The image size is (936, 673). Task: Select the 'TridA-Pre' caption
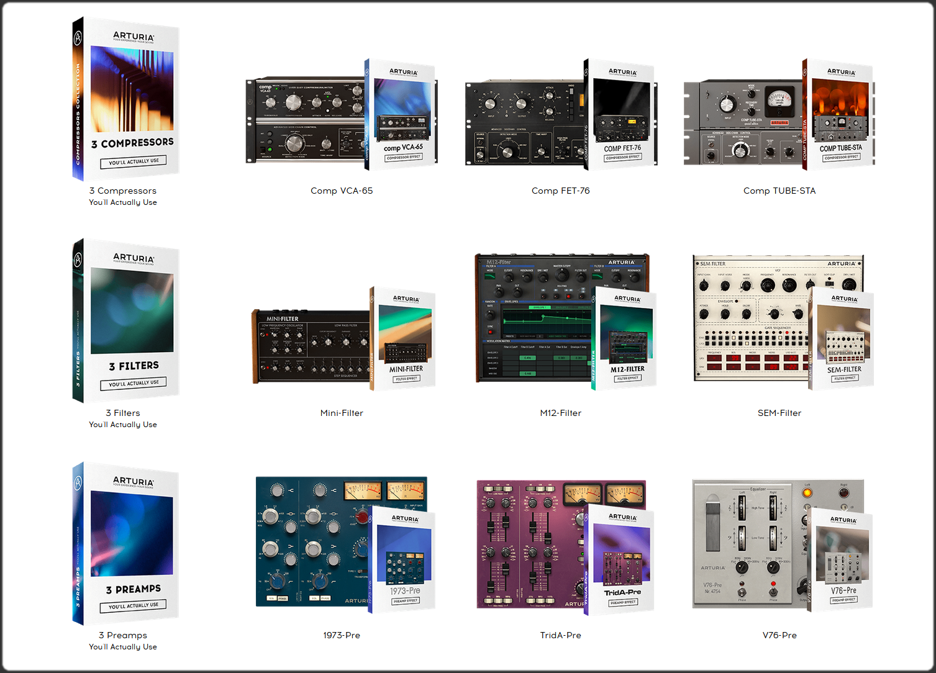(x=561, y=635)
